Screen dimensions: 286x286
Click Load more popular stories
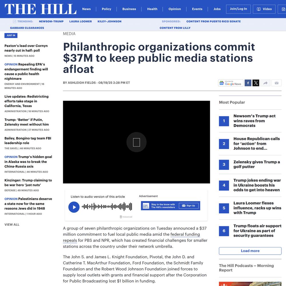[x=250, y=251]
